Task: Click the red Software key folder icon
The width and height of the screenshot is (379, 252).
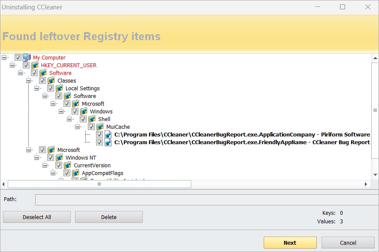Action: click(x=43, y=73)
